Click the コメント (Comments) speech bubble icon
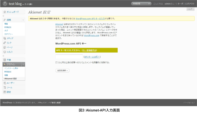 tap(5, 52)
